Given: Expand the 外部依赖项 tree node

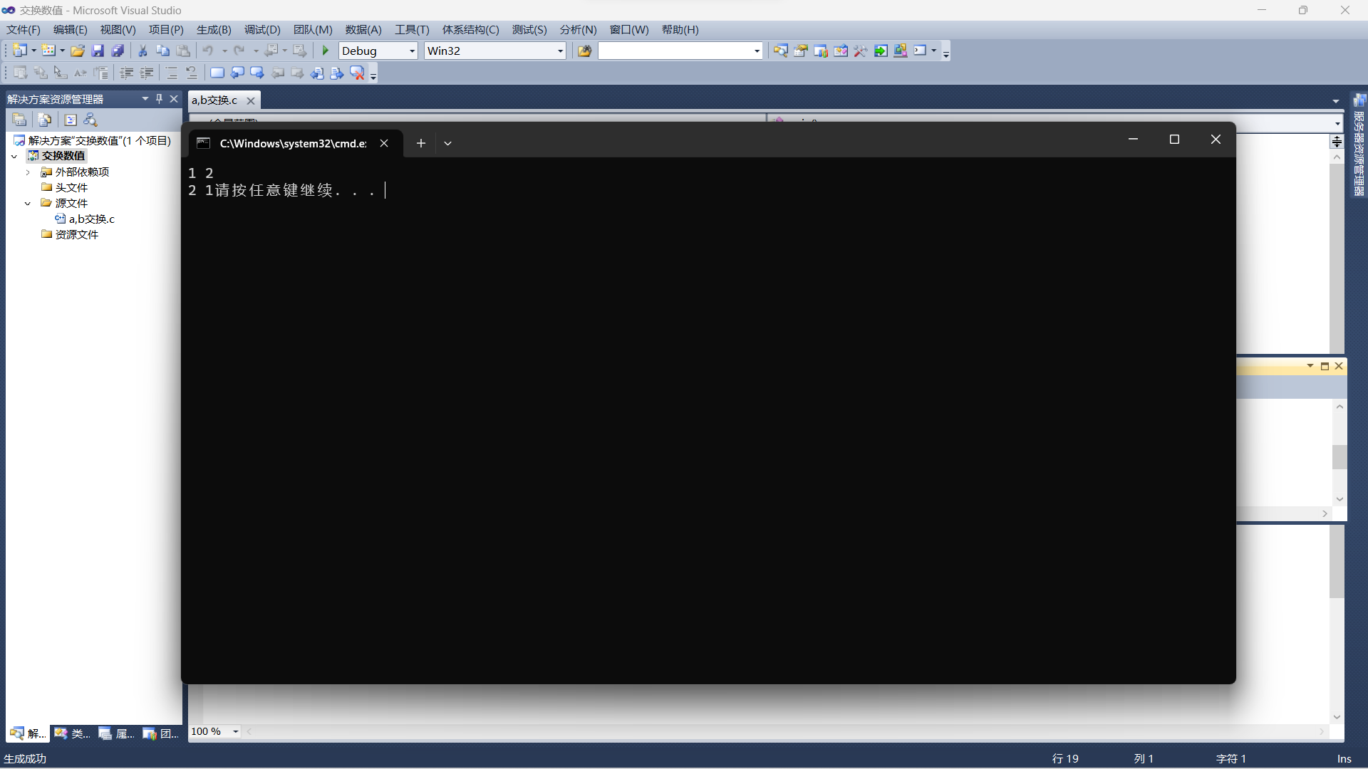Looking at the screenshot, I should tap(28, 172).
